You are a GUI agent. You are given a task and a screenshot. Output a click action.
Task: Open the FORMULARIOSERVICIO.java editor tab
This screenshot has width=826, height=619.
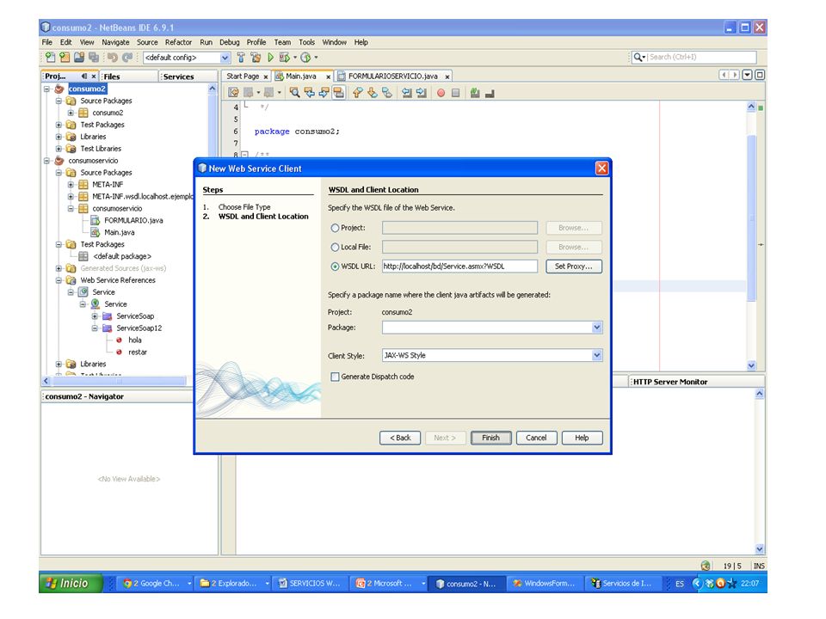pyautogui.click(x=393, y=77)
